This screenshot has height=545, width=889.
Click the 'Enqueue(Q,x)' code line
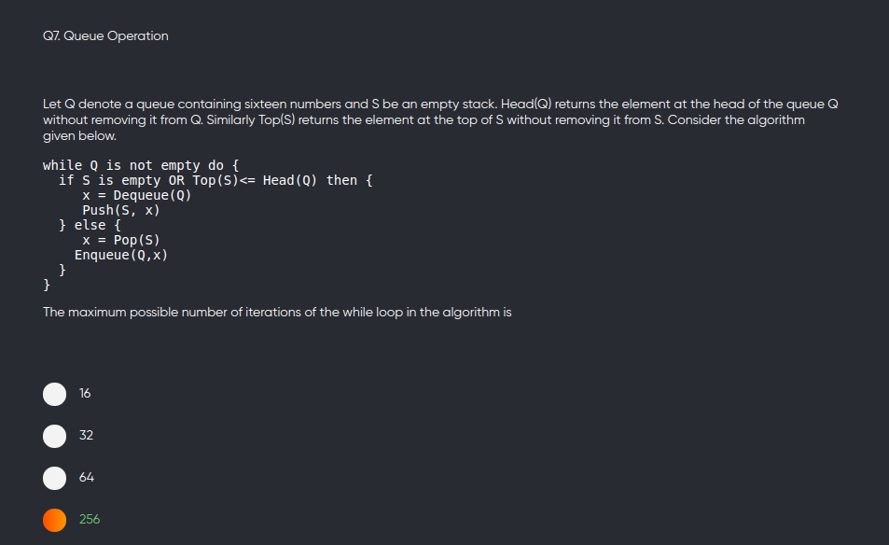(121, 255)
